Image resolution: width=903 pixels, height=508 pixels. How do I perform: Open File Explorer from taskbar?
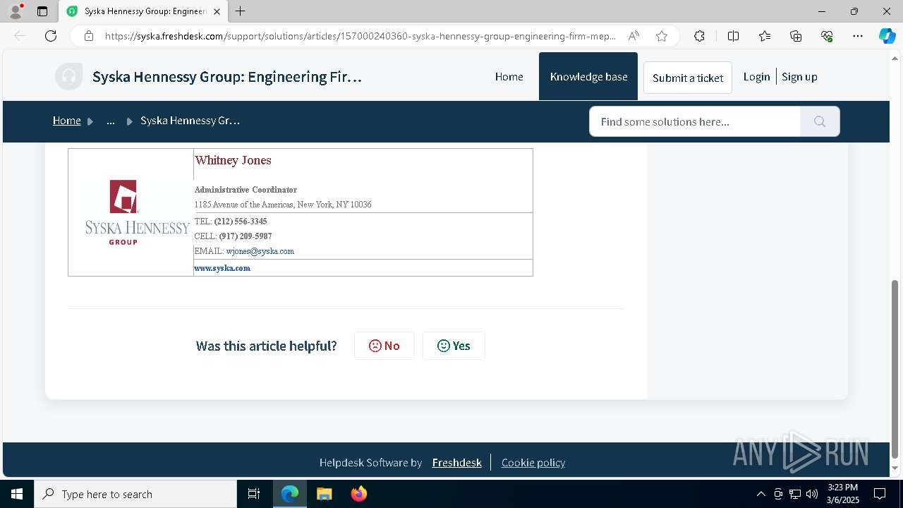click(x=324, y=494)
